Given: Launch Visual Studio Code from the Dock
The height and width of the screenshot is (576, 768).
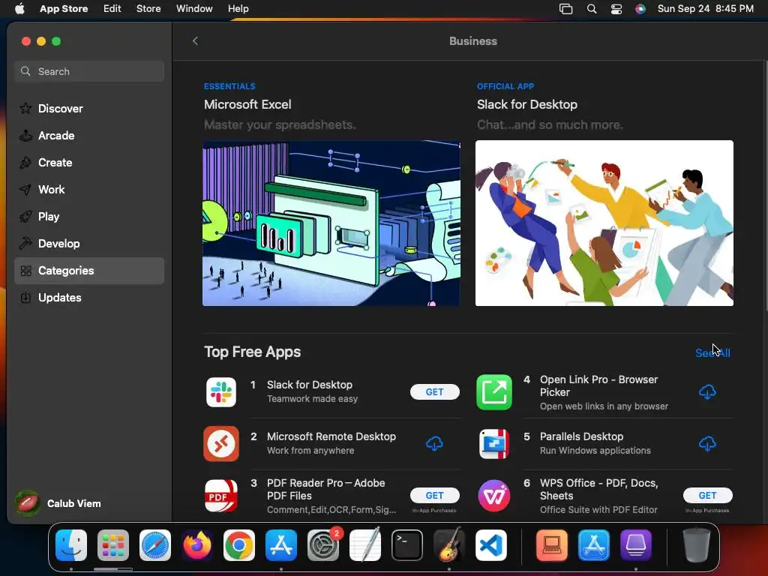Looking at the screenshot, I should [x=490, y=545].
